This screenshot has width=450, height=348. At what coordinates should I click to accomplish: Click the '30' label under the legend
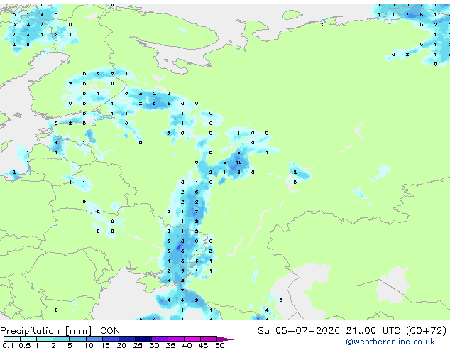[154, 345]
